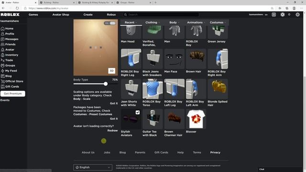This screenshot has height=172, width=306.
Task: Open the Chat bar
Action: (x=280, y=169)
